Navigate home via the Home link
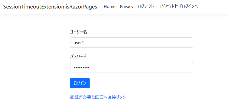The image size is (228, 110). pos(110,7)
